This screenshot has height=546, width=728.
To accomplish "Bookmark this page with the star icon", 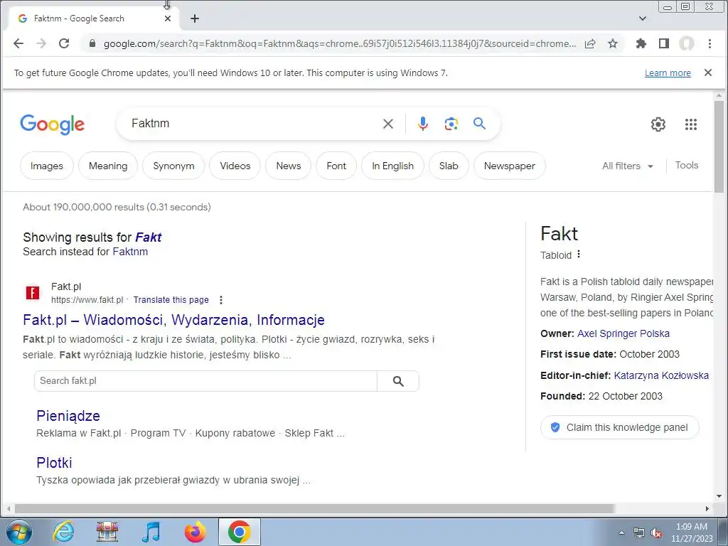I will pyautogui.click(x=613, y=43).
